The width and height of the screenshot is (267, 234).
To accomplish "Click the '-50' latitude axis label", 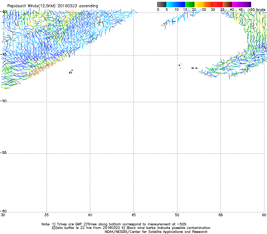I will (x=3, y=101).
